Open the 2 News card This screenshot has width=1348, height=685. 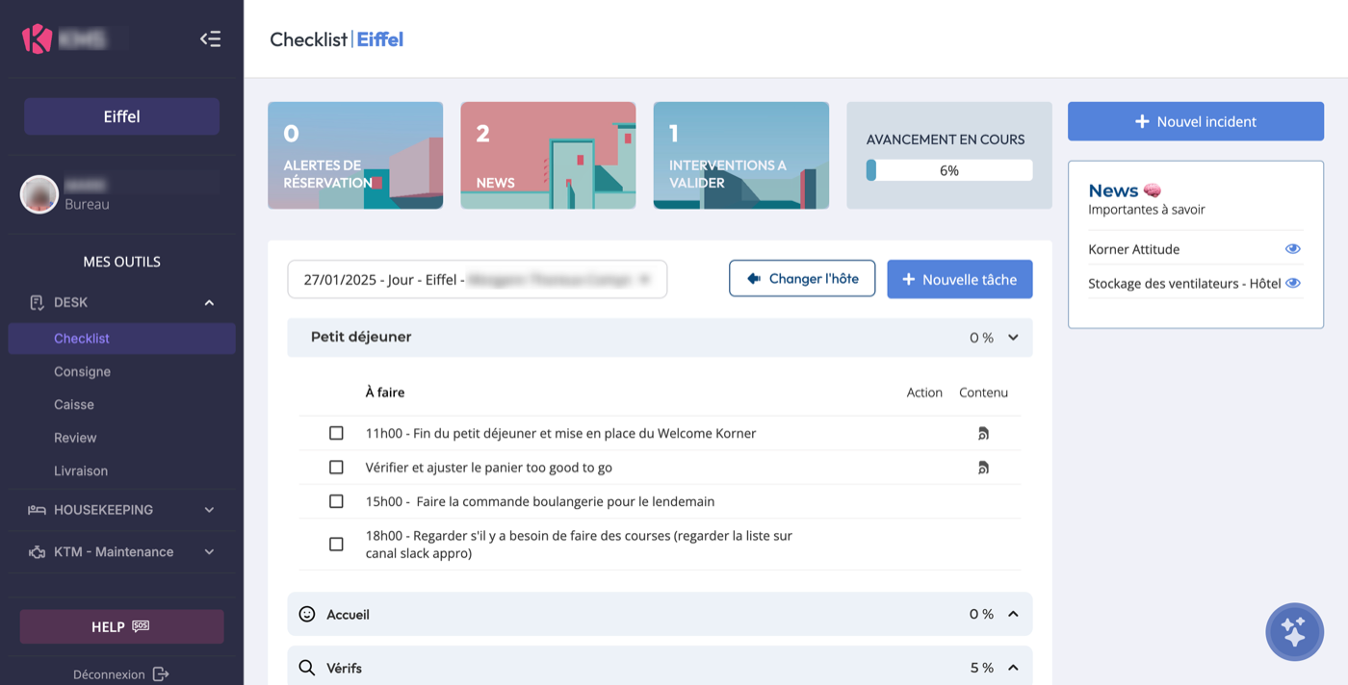pyautogui.click(x=548, y=156)
